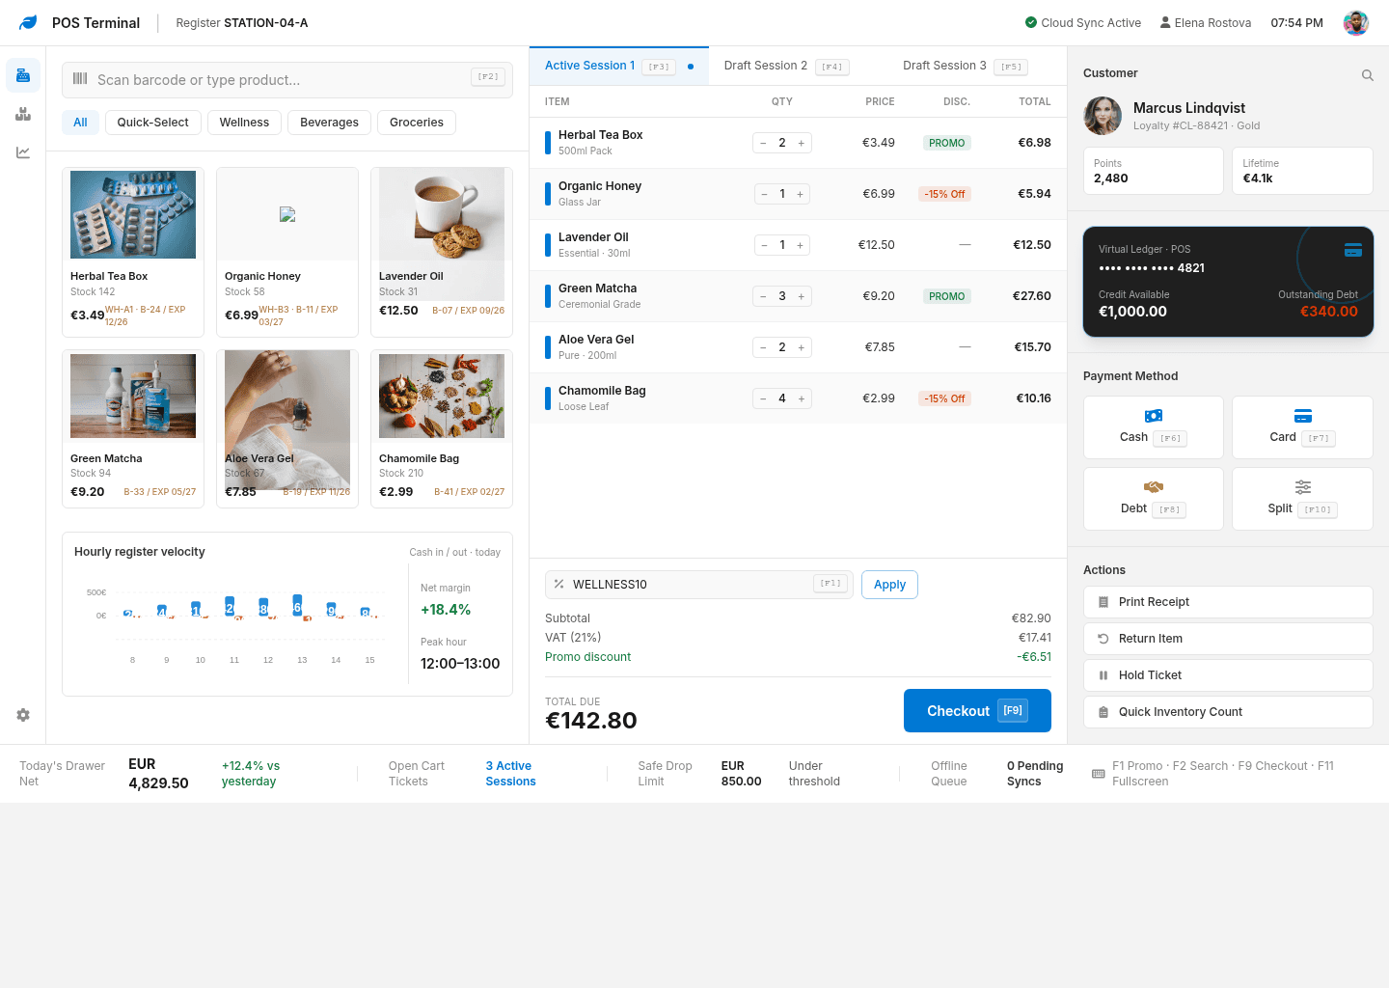Click the Virtual Ledger card ending 4821
The image size is (1389, 988).
[1228, 282]
